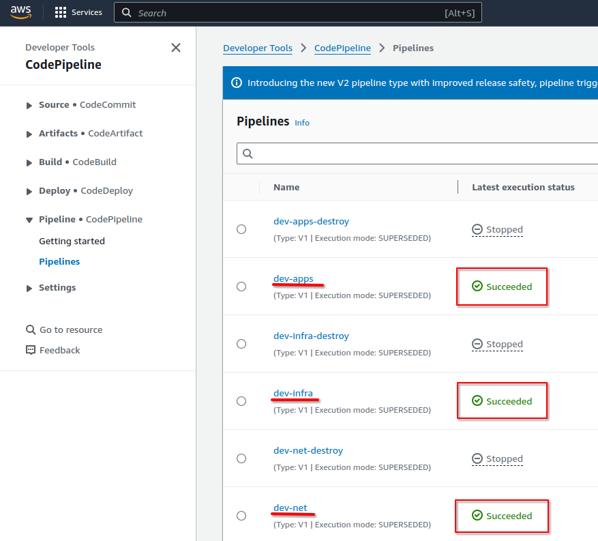This screenshot has width=598, height=541.
Task: Click the Pipelines breadcrumb current page text
Action: coord(413,48)
